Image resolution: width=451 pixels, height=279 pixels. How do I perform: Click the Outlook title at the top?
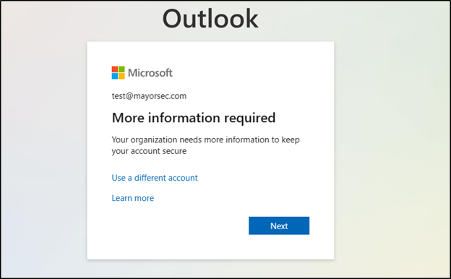[210, 19]
